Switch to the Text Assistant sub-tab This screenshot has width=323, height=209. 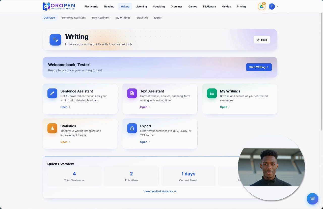pyautogui.click(x=100, y=18)
